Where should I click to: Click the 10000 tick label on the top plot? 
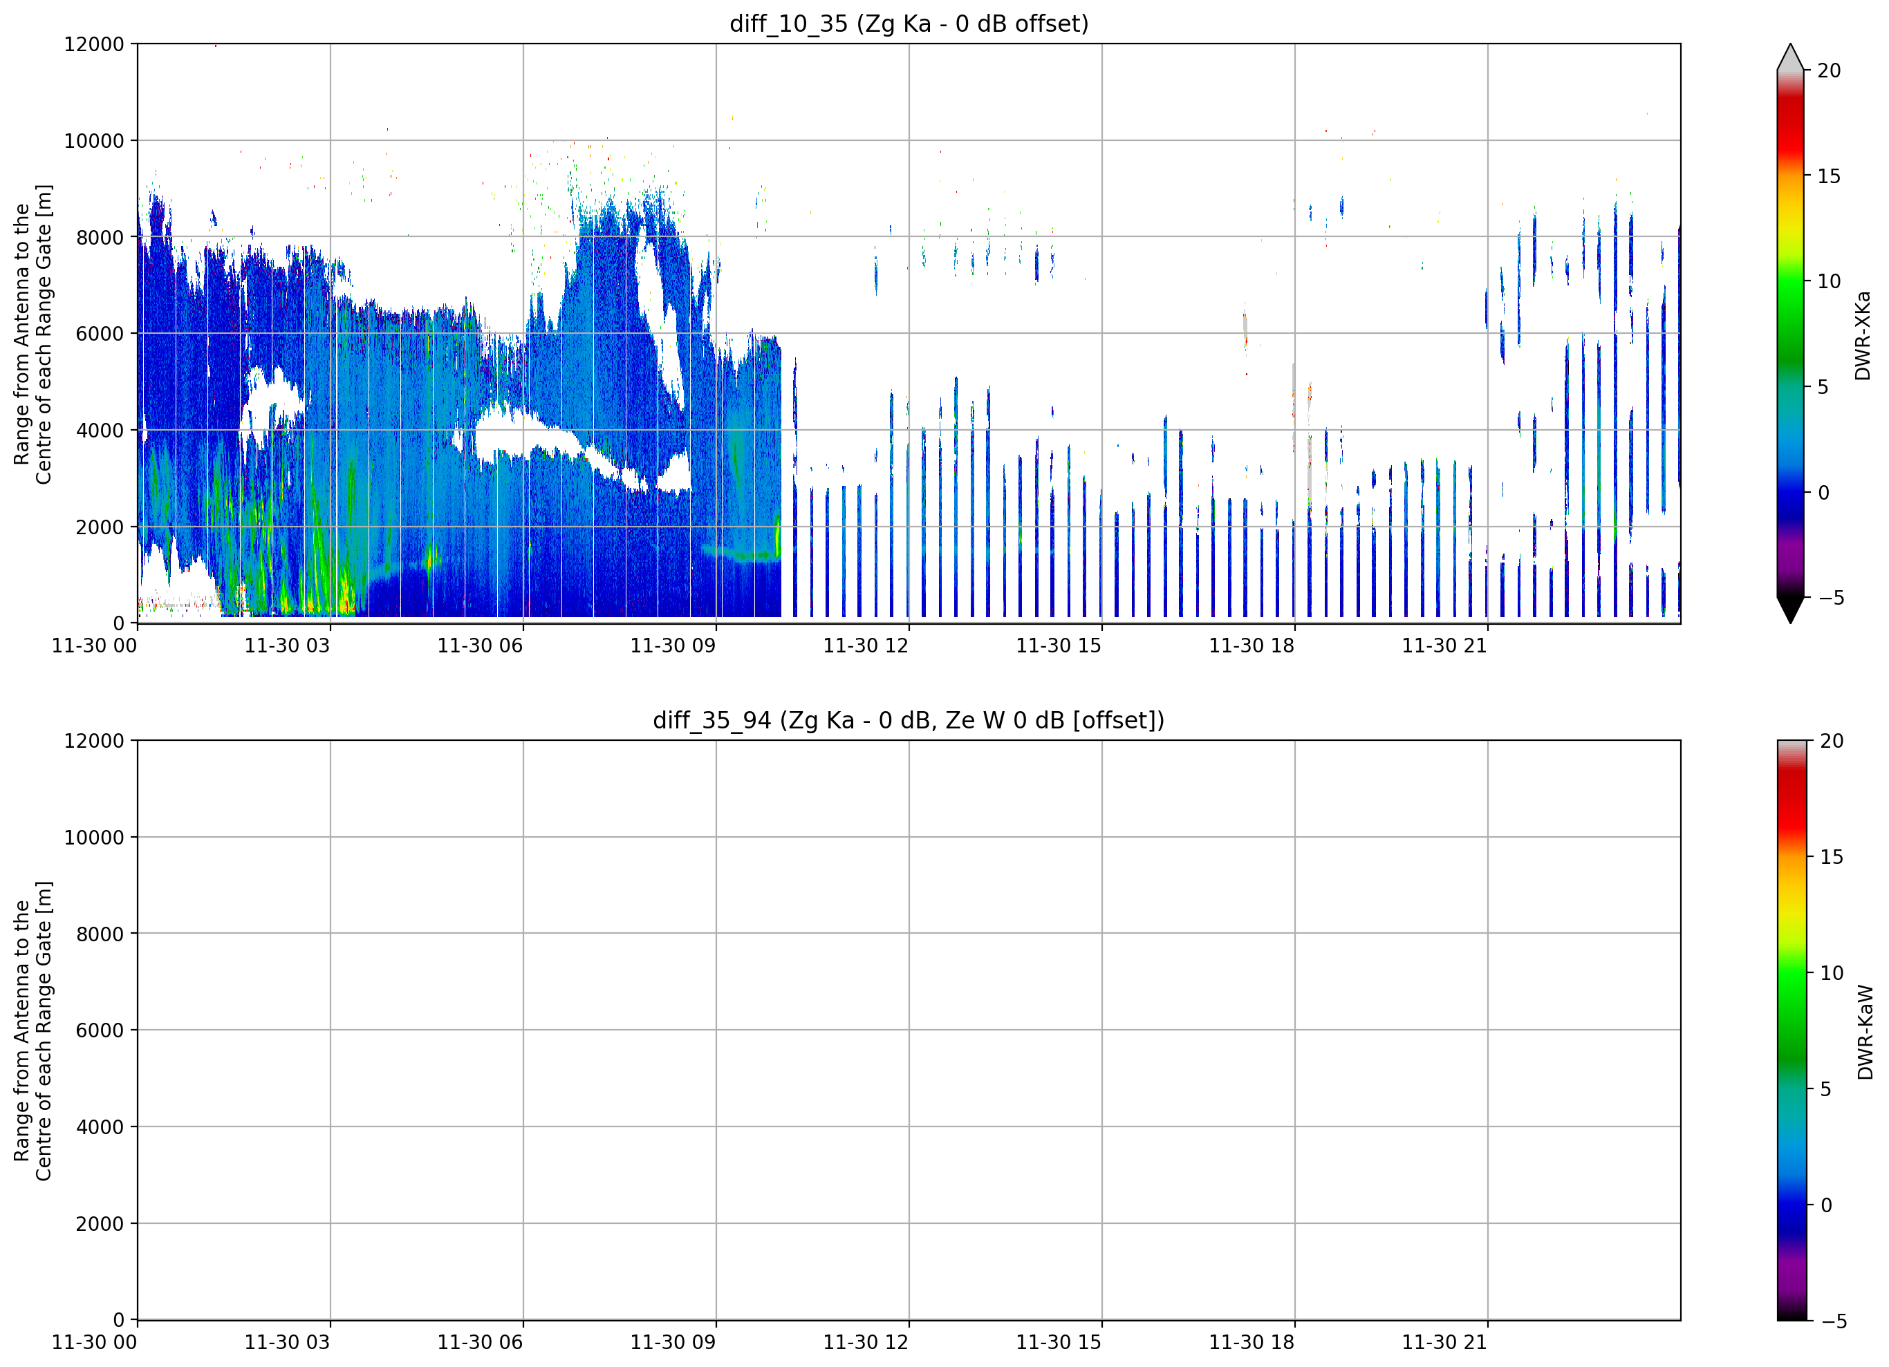pos(94,141)
